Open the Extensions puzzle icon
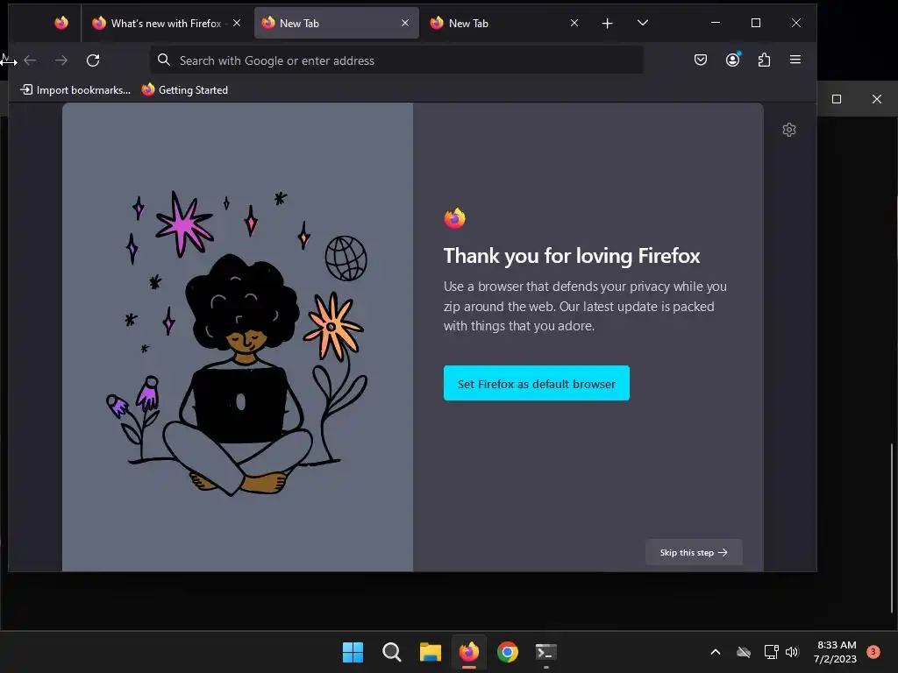 pyautogui.click(x=764, y=60)
